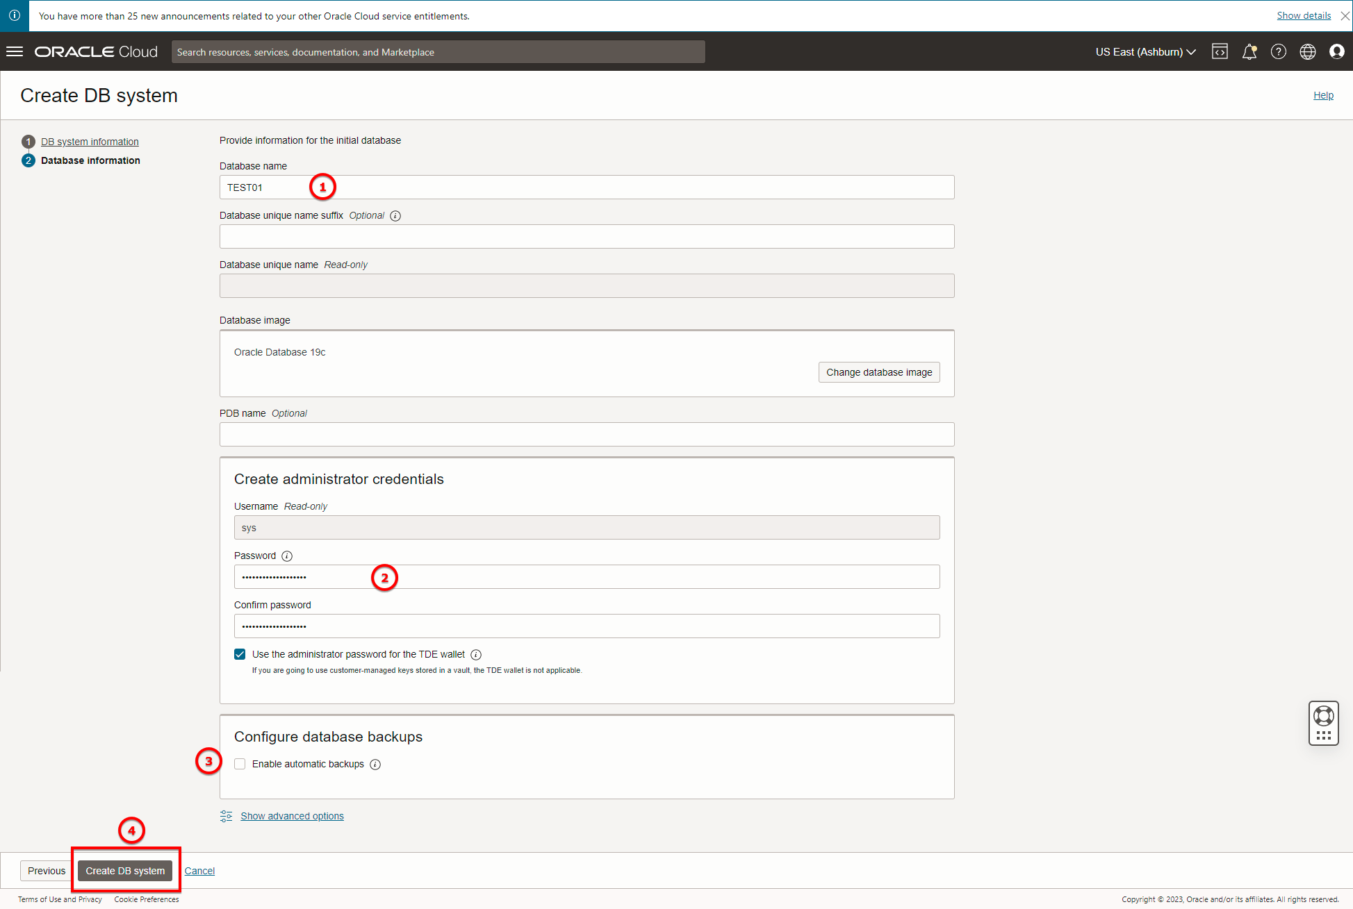Close the announcements banner
1353x909 pixels.
pos(1345,15)
